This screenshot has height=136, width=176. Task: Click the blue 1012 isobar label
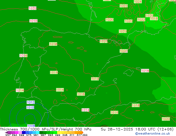coord(31,102)
